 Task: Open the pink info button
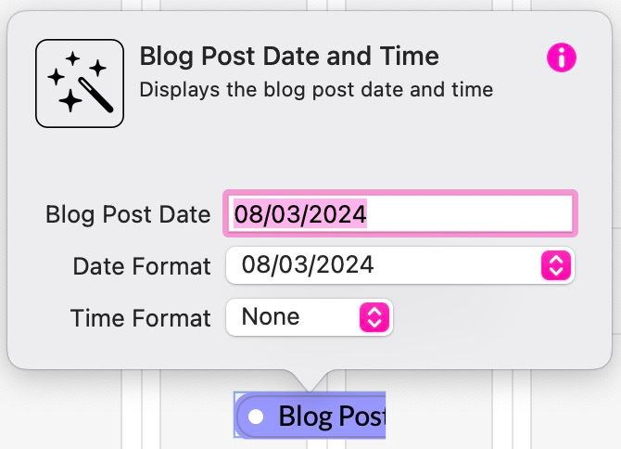click(562, 58)
